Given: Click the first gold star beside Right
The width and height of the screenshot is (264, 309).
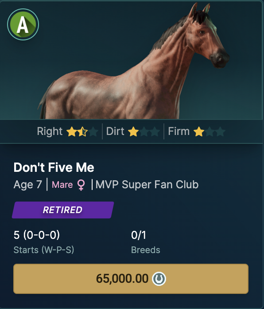Looking at the screenshot, I should (72, 132).
